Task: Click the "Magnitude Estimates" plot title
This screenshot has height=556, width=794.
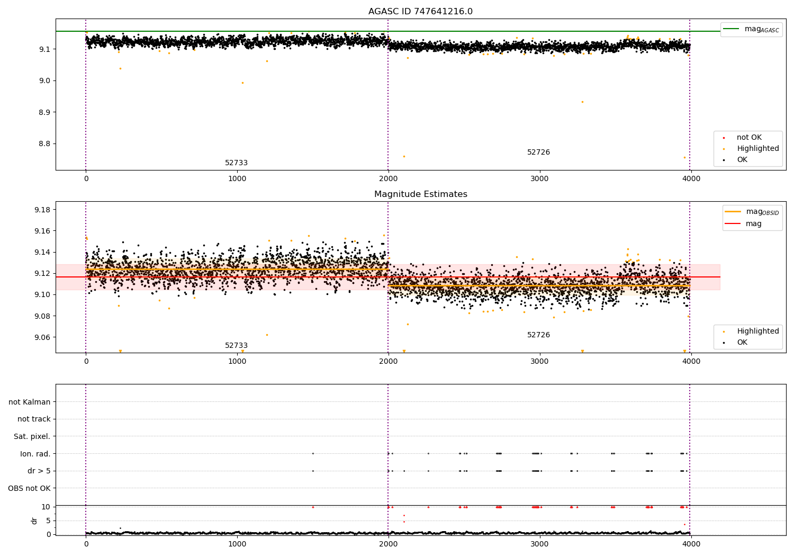Action: point(420,194)
